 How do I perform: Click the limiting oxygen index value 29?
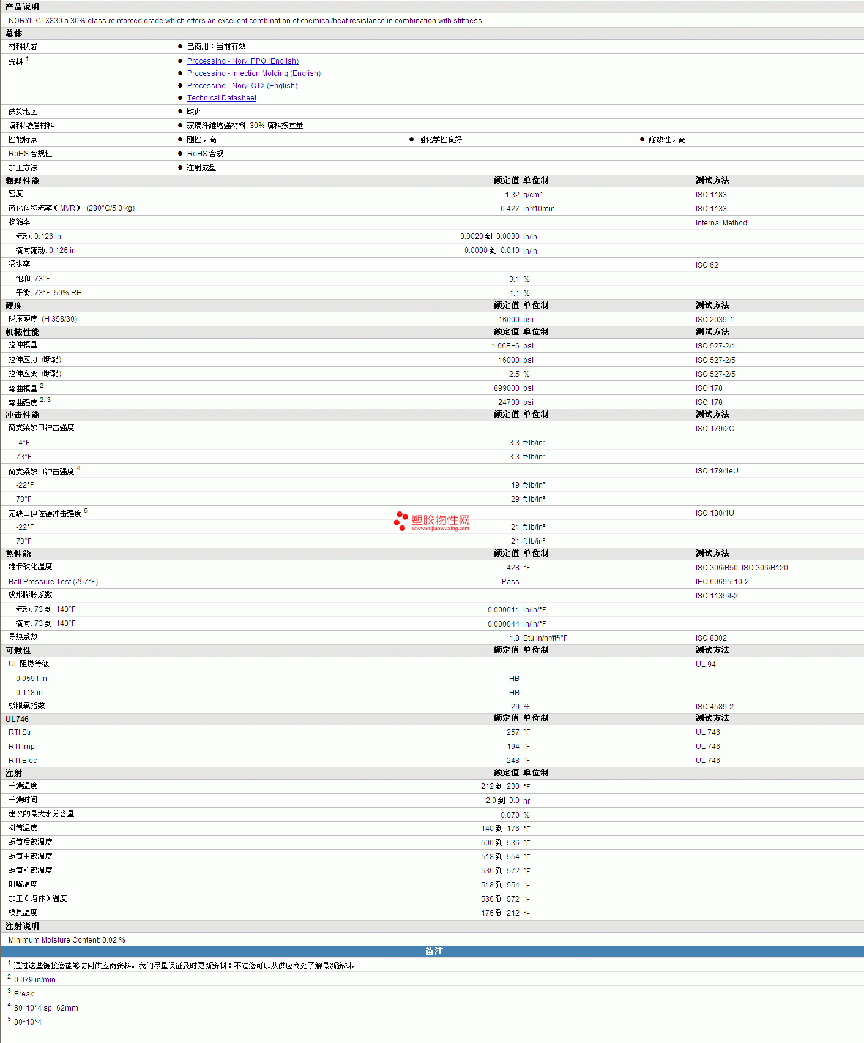pos(515,707)
